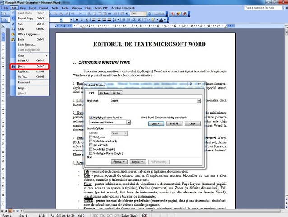The height and width of the screenshot is (217, 288).
Task: Click the Type a question for help box
Action: [263, 8]
